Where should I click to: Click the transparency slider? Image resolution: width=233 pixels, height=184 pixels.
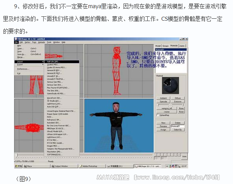(x=178, y=105)
